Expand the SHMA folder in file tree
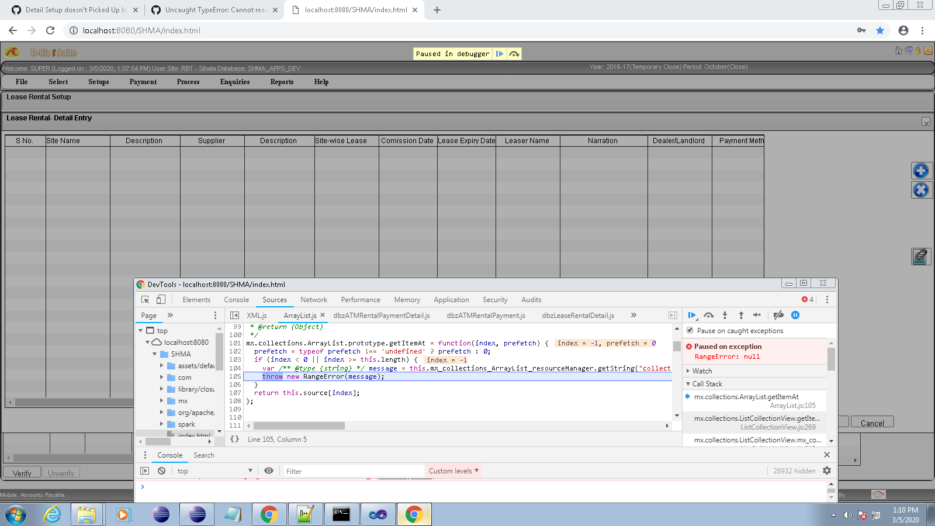Viewport: 935px width, 526px height. 155,354
